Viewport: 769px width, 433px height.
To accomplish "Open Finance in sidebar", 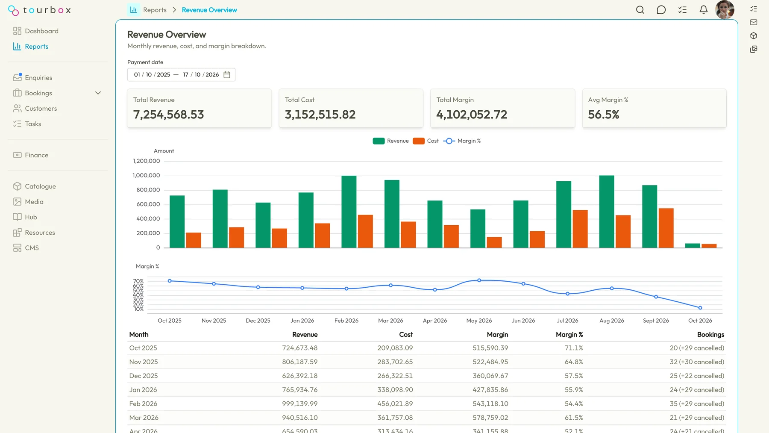I will [x=30, y=155].
